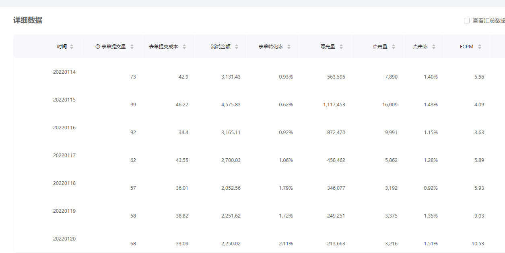Sort ECPM descending with its down arrow
This screenshot has height=253, width=505.
pyautogui.click(x=480, y=48)
